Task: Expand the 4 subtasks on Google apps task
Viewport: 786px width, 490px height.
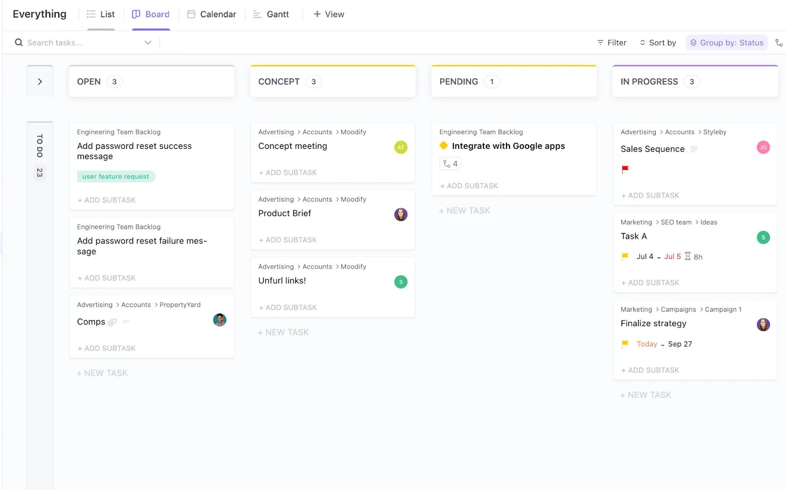Action: [450, 163]
